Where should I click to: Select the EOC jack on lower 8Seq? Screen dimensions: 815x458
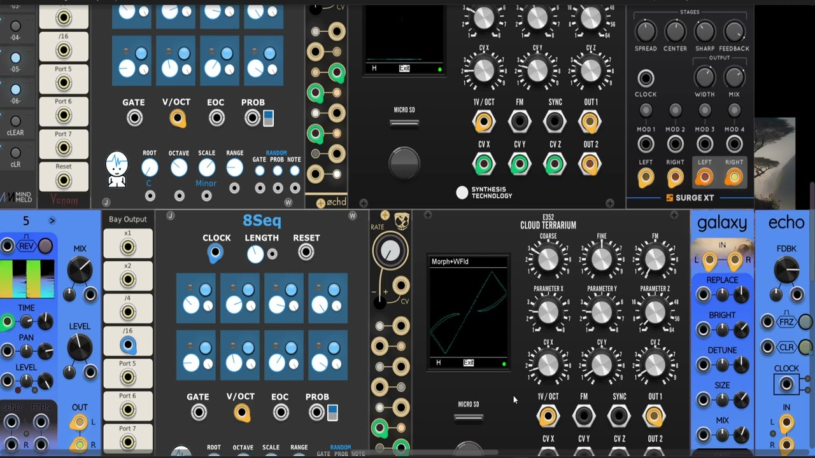[x=281, y=412]
